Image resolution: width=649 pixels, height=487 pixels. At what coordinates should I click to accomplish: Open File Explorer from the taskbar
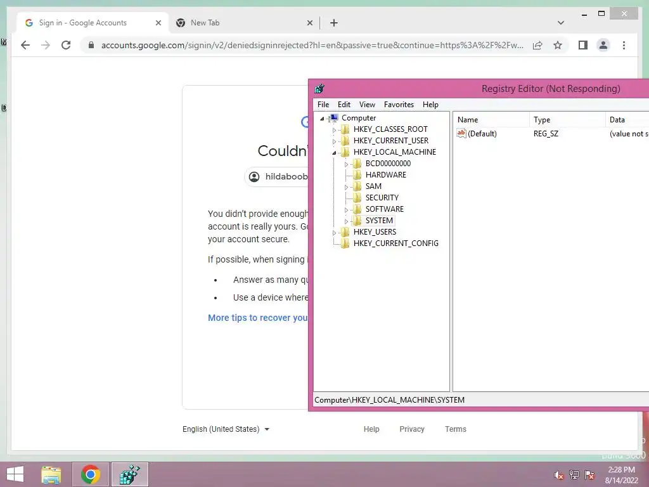[51, 474]
